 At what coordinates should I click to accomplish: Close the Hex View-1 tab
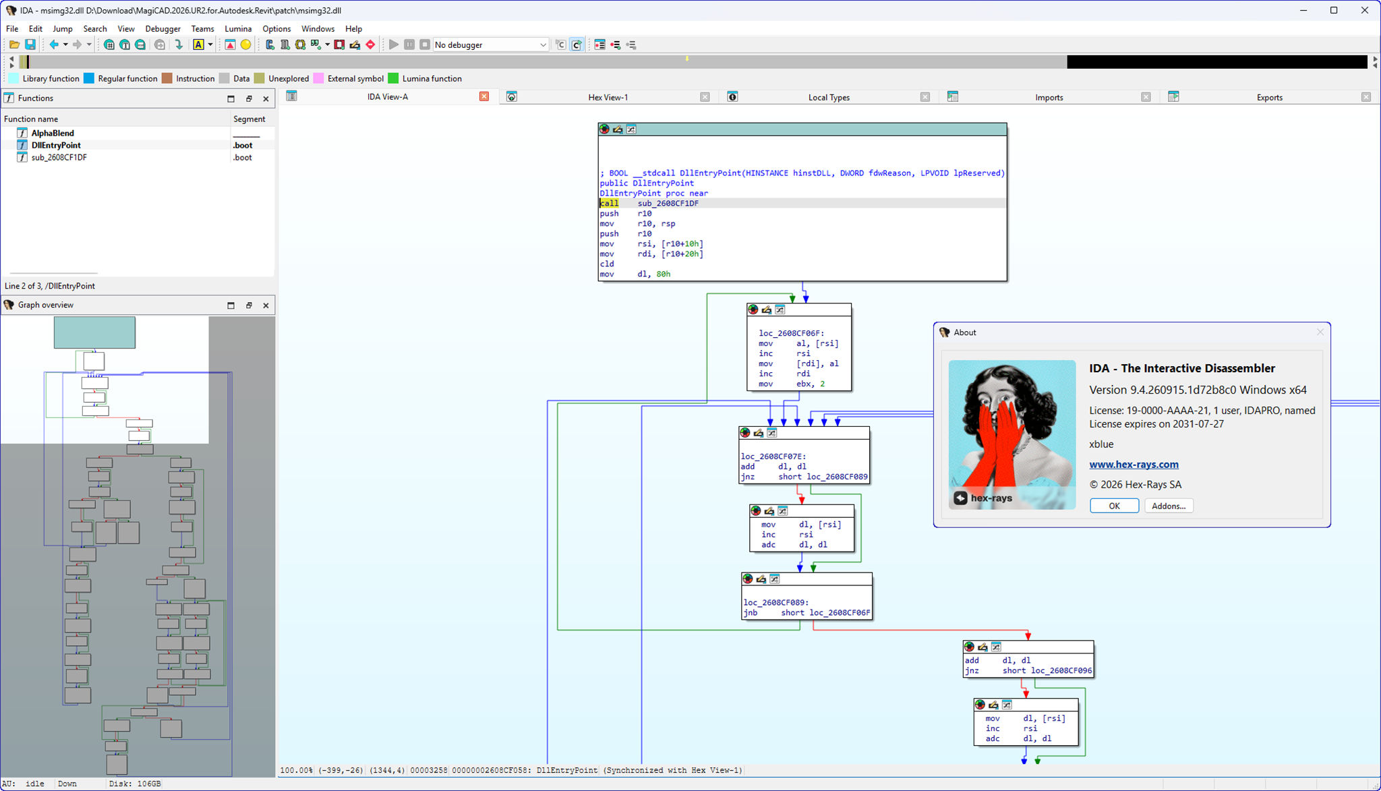(x=705, y=97)
